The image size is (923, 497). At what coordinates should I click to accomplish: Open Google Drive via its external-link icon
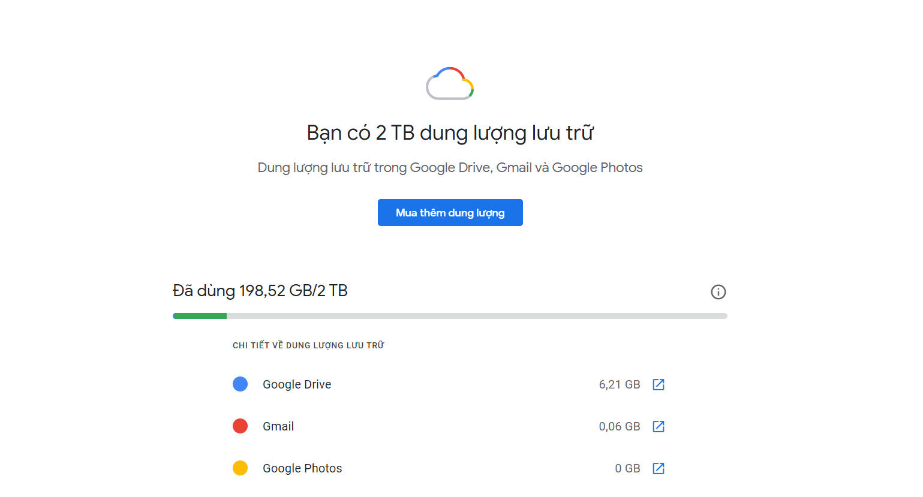pos(658,384)
